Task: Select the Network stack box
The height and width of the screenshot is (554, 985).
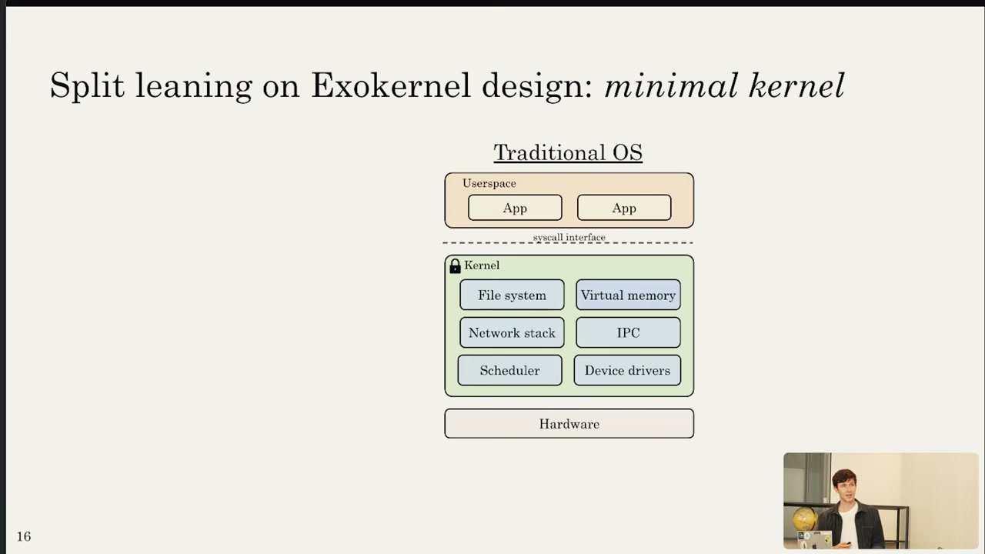Action: 512,332
